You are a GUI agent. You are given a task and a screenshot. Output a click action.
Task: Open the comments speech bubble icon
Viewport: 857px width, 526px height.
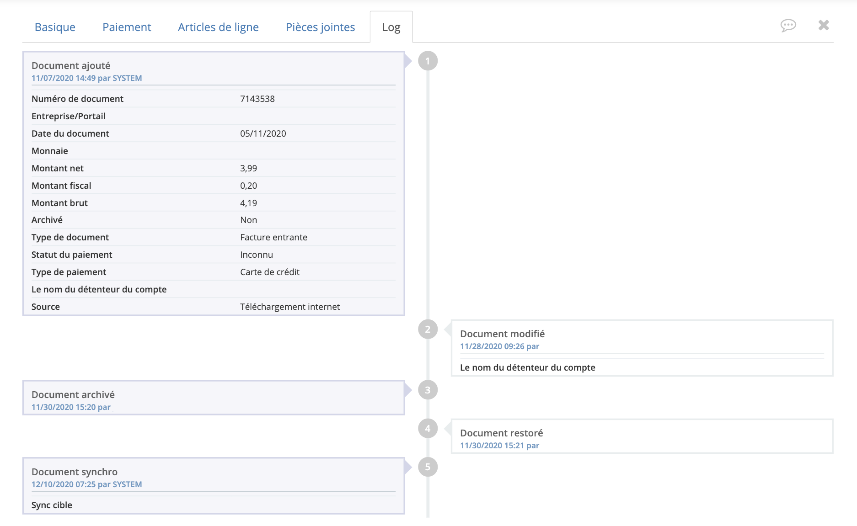[788, 26]
